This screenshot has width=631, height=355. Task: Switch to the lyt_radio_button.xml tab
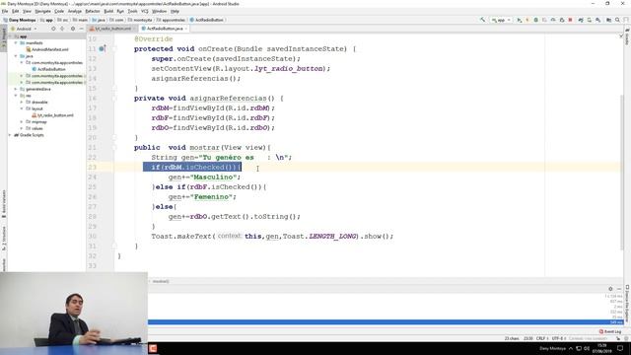point(112,29)
